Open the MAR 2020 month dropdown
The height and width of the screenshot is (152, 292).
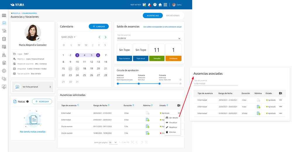tap(68, 37)
